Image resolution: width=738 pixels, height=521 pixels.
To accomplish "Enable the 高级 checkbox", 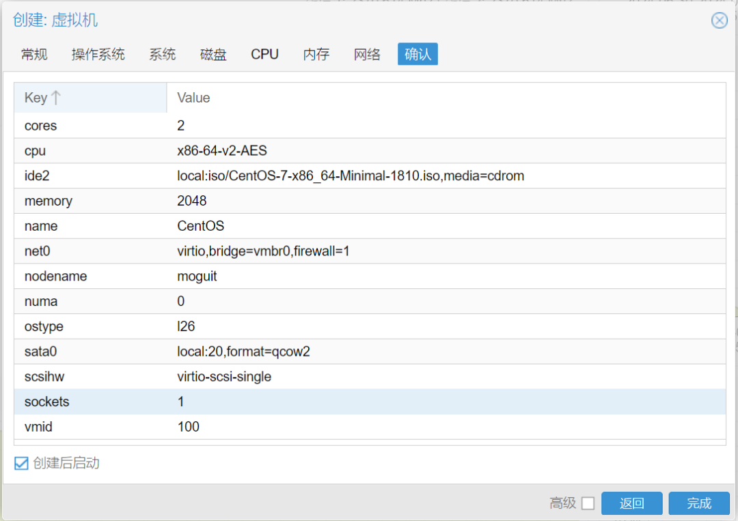I will tap(588, 503).
